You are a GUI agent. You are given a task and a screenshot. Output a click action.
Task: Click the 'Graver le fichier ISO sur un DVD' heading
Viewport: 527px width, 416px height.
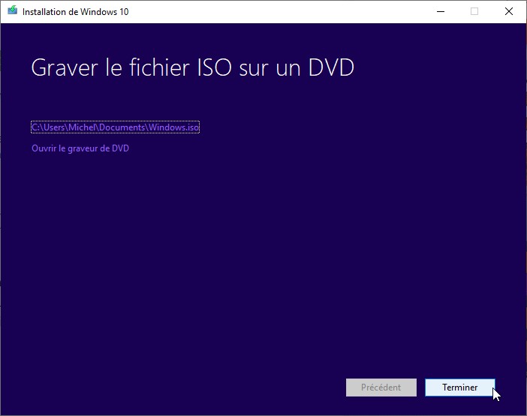pos(192,67)
